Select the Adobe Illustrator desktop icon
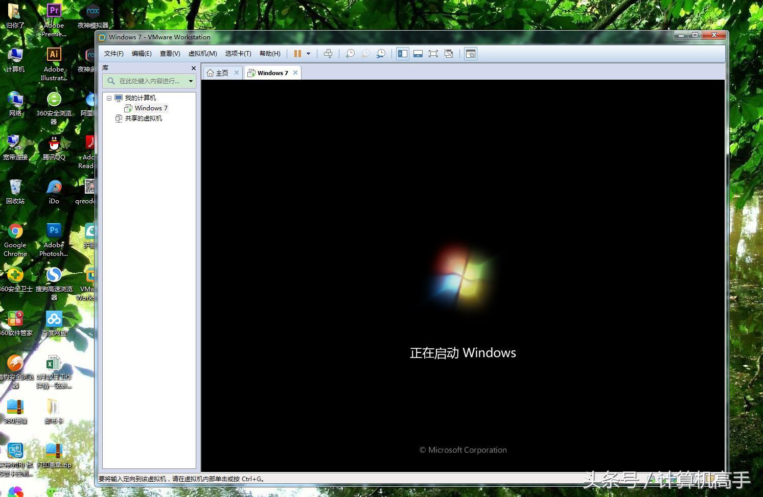 pos(54,64)
